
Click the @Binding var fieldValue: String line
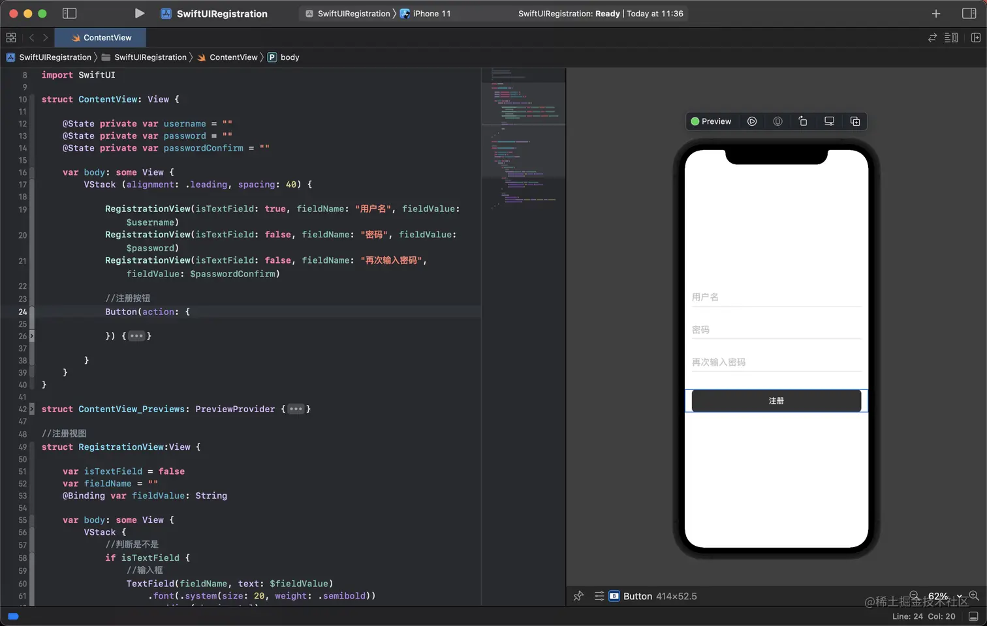pos(145,496)
